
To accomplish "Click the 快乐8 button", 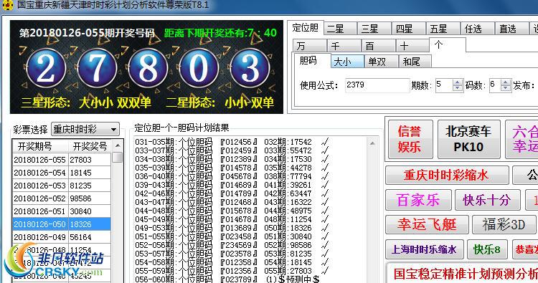I will [487, 249].
